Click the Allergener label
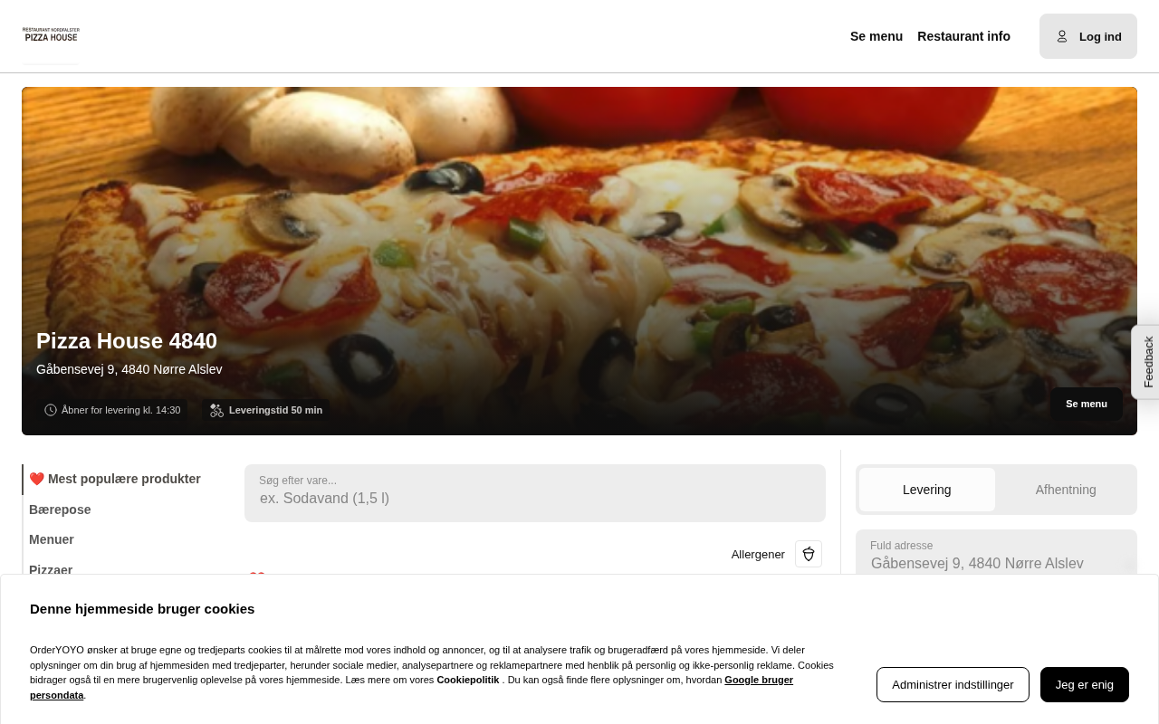Screen dimensions: 1159x724 758,554
